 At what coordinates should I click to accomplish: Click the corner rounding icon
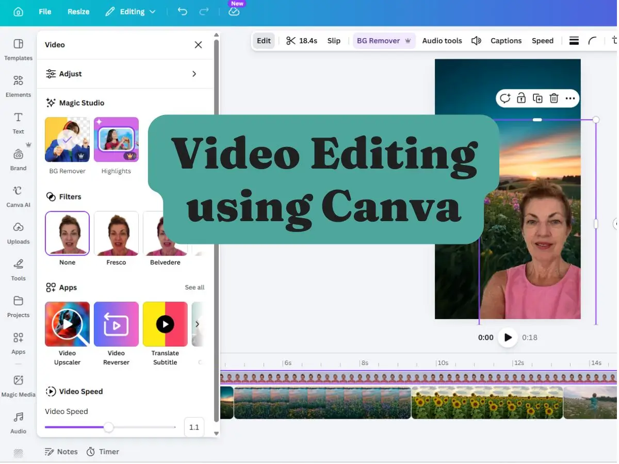click(x=593, y=41)
